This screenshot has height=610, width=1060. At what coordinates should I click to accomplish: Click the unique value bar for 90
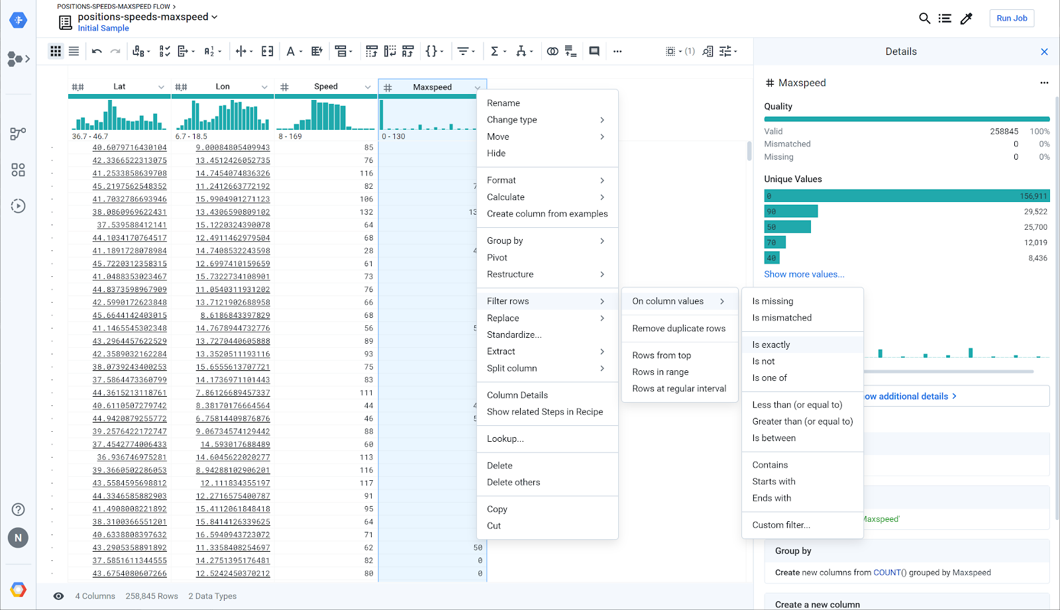[x=791, y=211]
